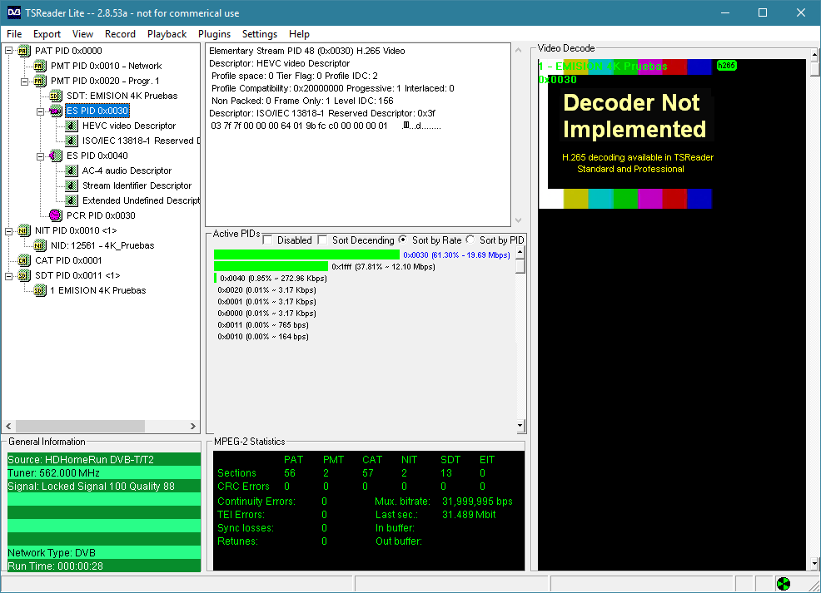Screen dimensions: 821x593
Task: Select the 0x0040 PID row in Active PIDs
Action: click(x=271, y=278)
